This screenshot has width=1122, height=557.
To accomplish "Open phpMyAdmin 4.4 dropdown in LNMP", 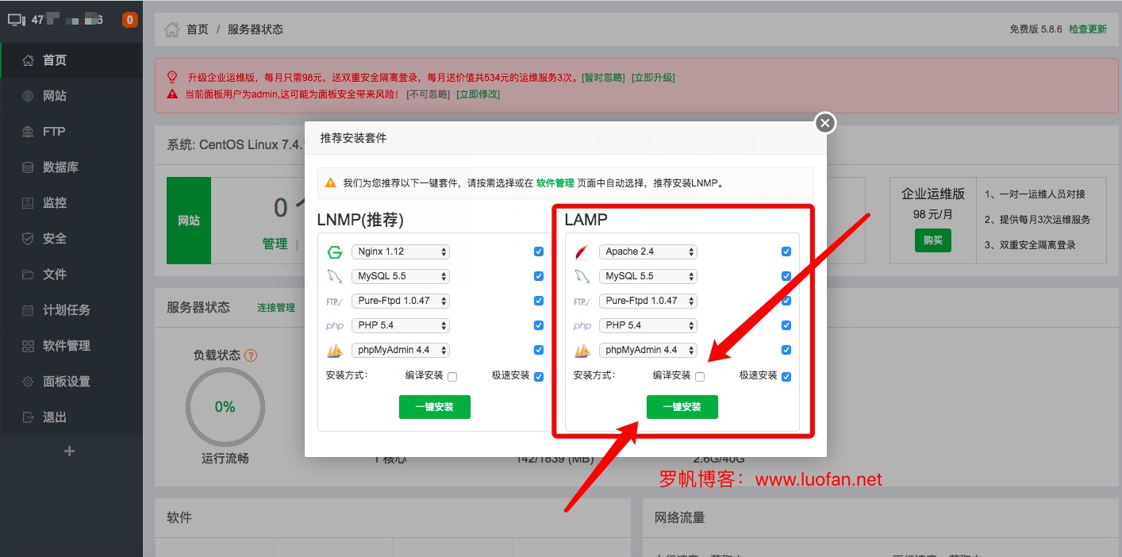I will 401,350.
